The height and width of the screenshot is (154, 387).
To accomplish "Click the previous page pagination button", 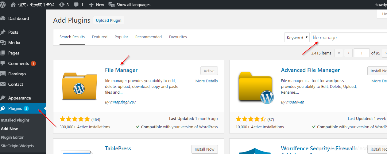I will (348, 53).
